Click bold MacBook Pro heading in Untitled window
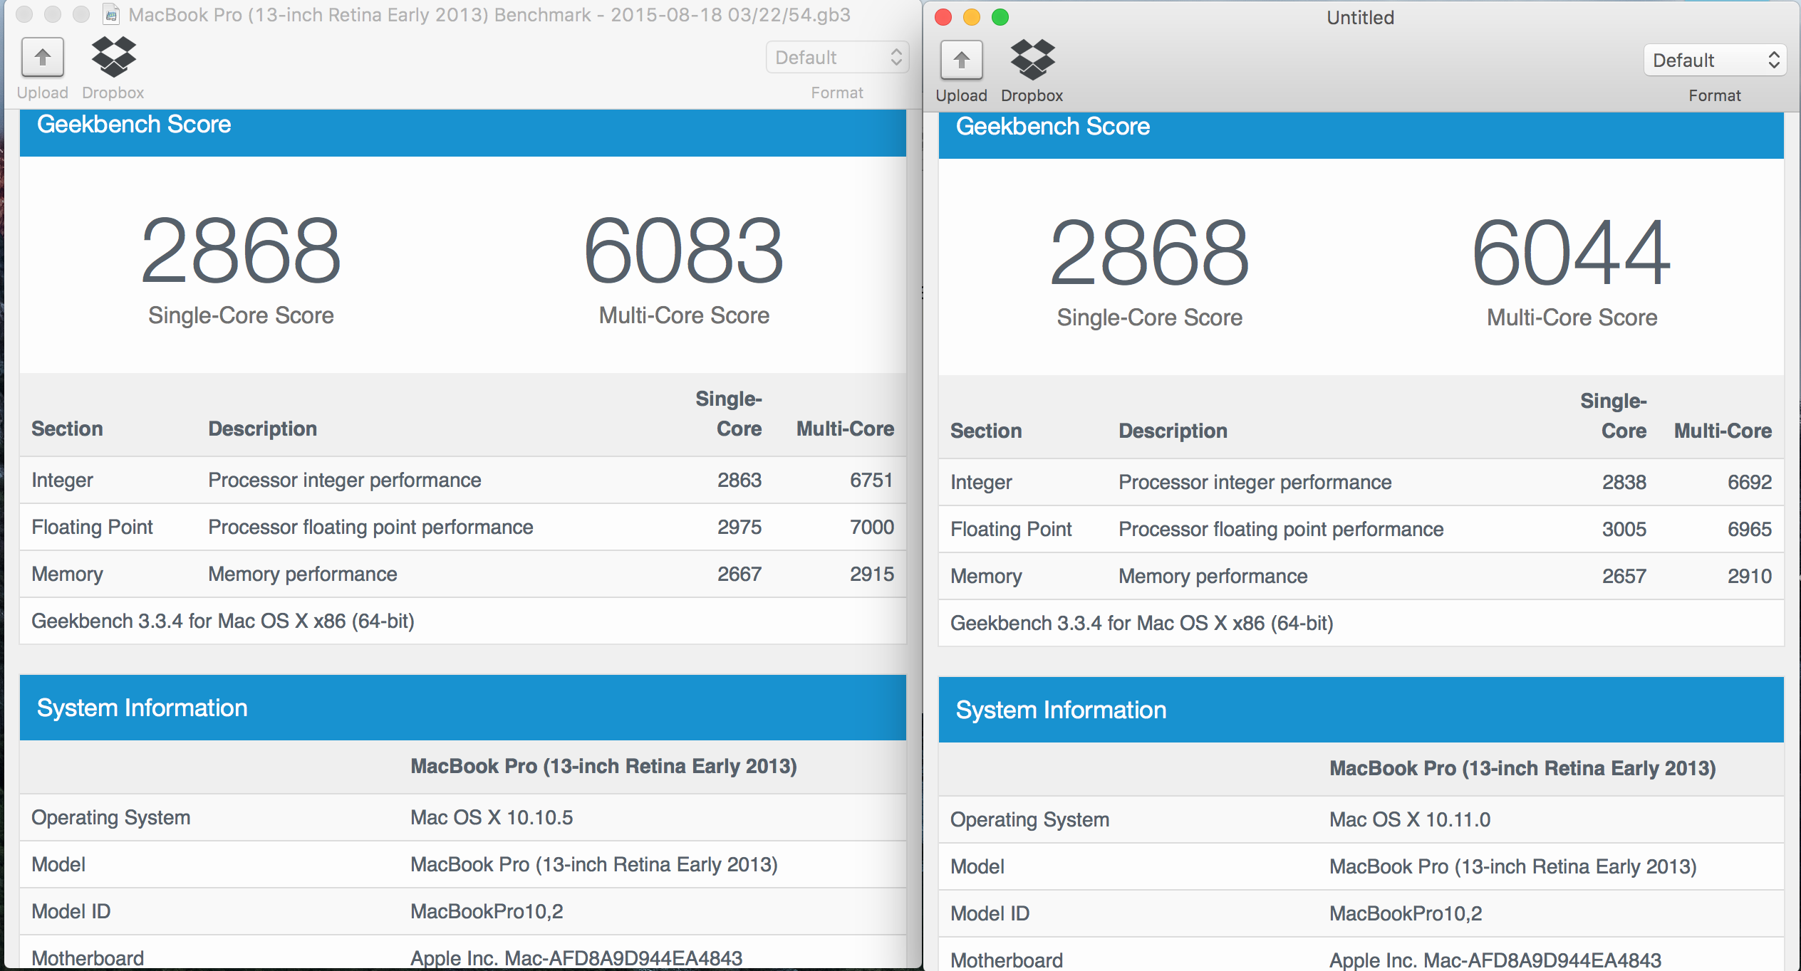The width and height of the screenshot is (1801, 971). coord(1522,768)
